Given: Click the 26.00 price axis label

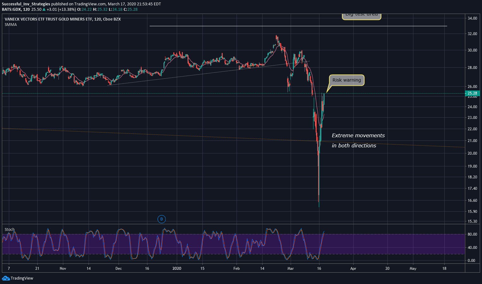Looking at the screenshot, I should tap(472, 87).
